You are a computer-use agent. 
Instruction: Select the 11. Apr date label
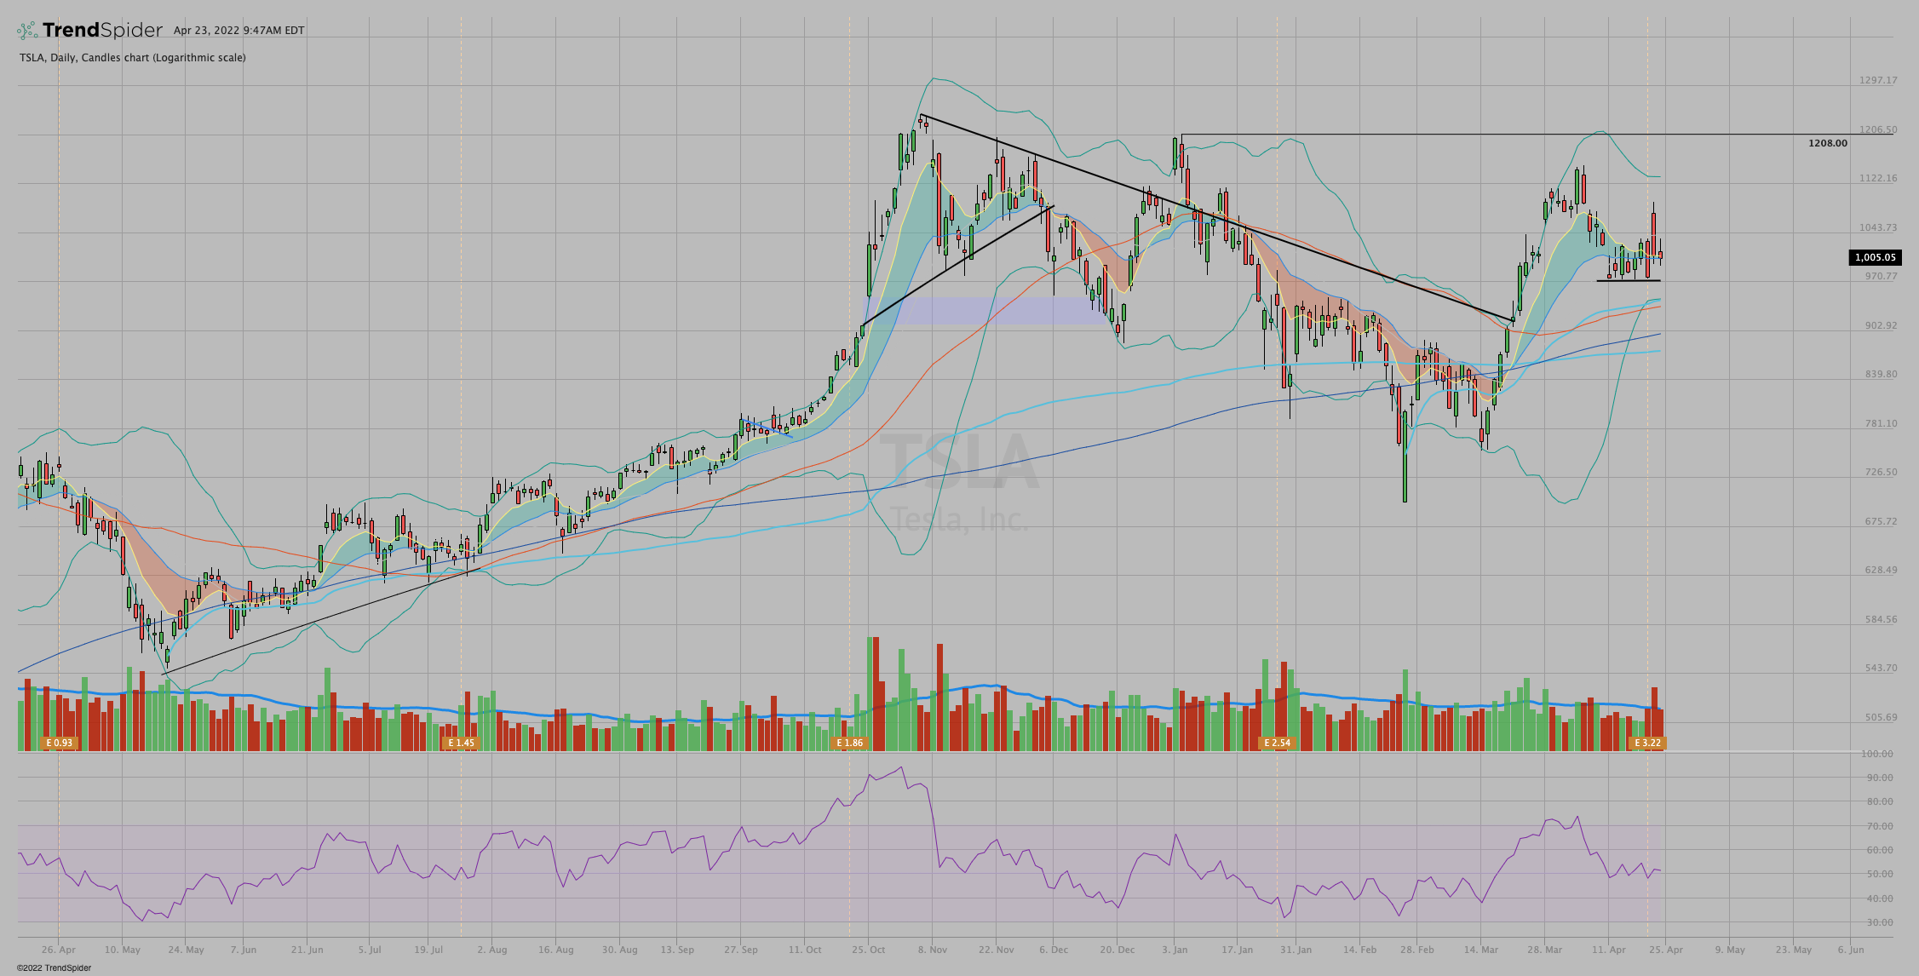click(1609, 950)
